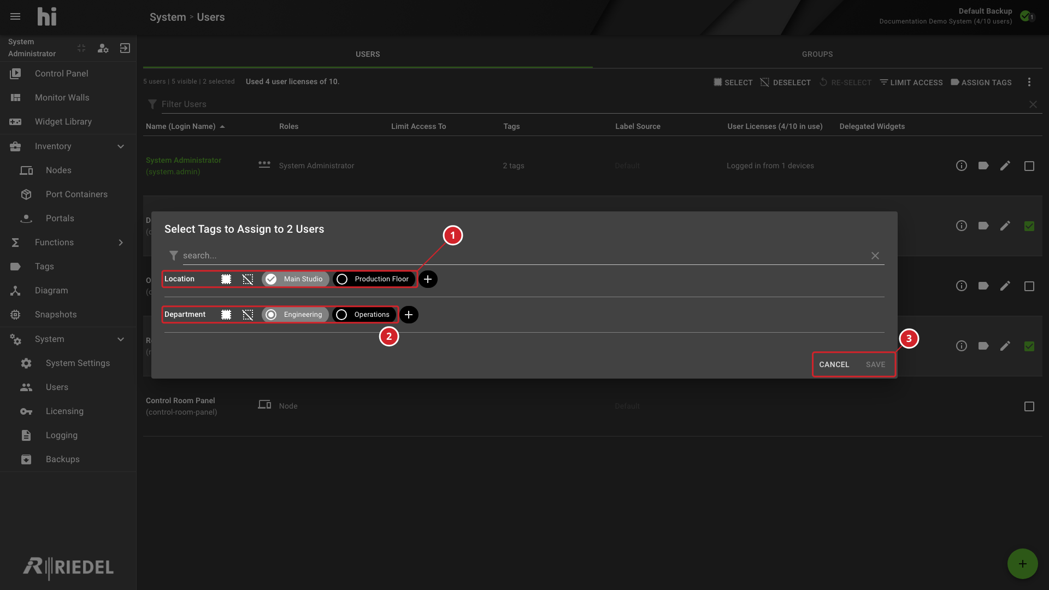The width and height of the screenshot is (1049, 590).
Task: Toggle the Main Studio tag
Action: 296,279
